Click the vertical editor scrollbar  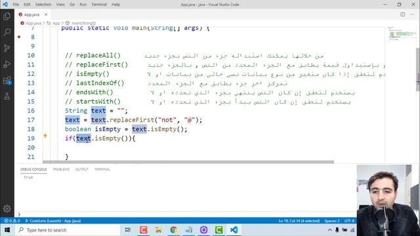[418, 69]
